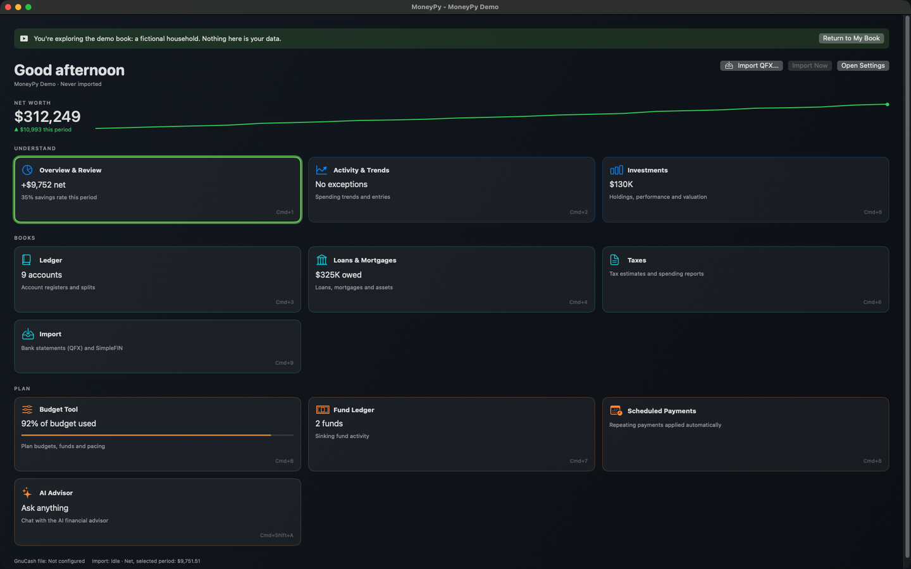
Task: Click the Activity & Trends line chart icon
Action: [x=321, y=170]
